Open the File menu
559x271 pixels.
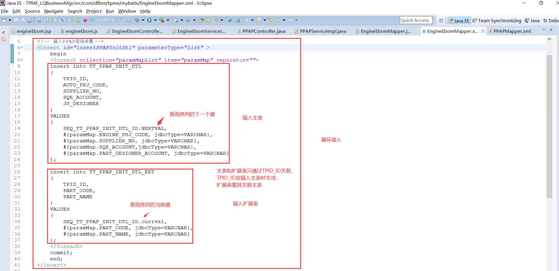[4, 11]
